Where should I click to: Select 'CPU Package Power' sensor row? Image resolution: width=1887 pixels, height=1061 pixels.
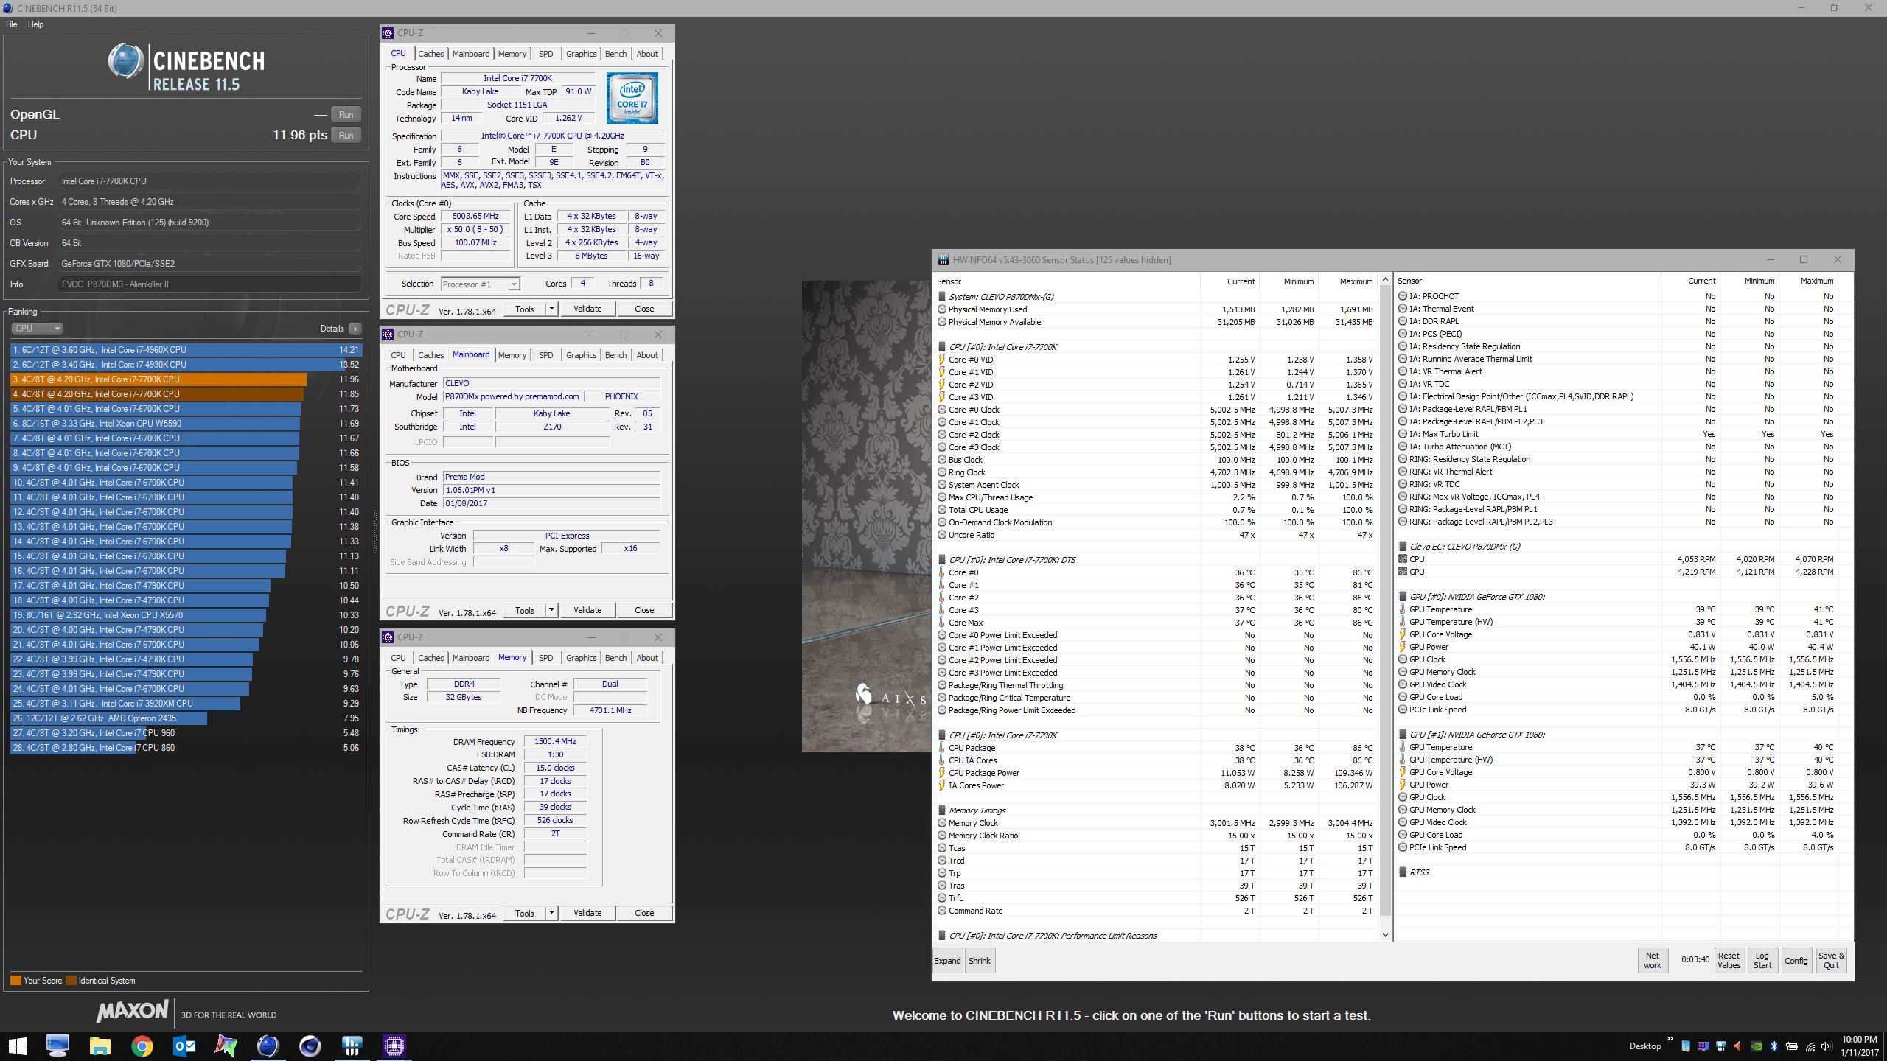click(x=1156, y=773)
